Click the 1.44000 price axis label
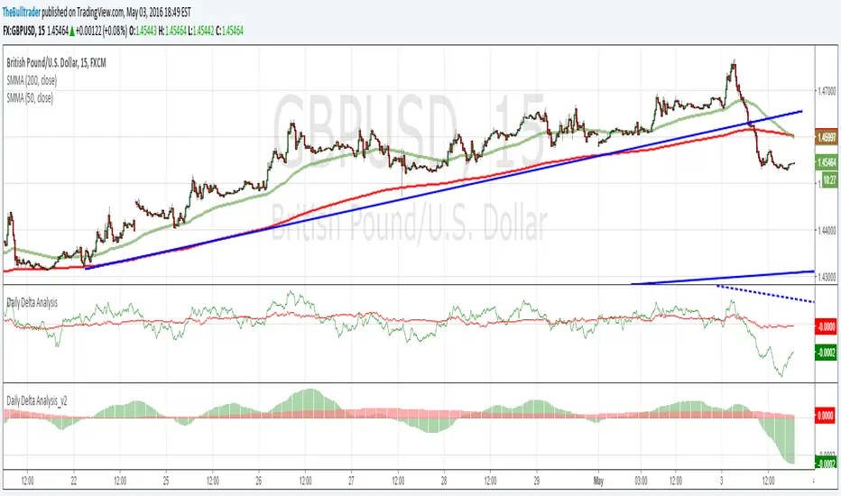841x496 pixels. pyautogui.click(x=827, y=230)
